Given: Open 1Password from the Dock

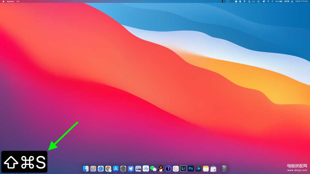Looking at the screenshot, I should tap(168, 169).
